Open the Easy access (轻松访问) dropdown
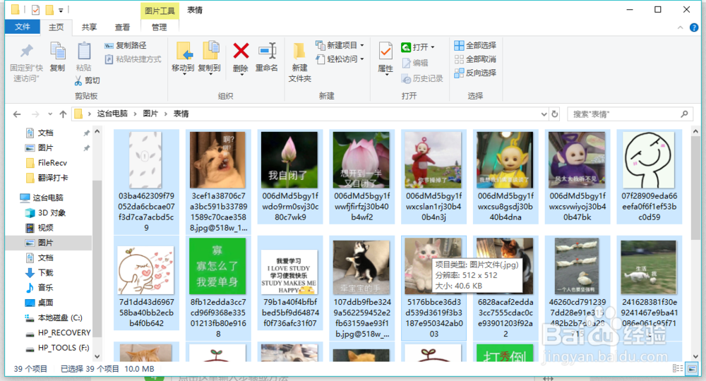Screen dimensions: 706x381 (x=340, y=59)
